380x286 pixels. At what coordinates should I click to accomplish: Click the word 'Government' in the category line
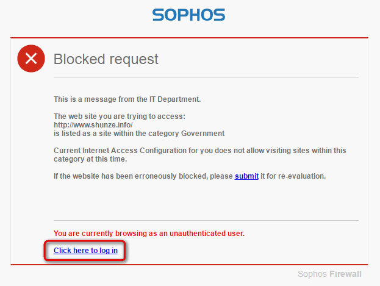pos(203,134)
